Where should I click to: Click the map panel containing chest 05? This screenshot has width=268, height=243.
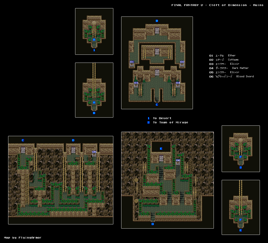(x=61, y=180)
